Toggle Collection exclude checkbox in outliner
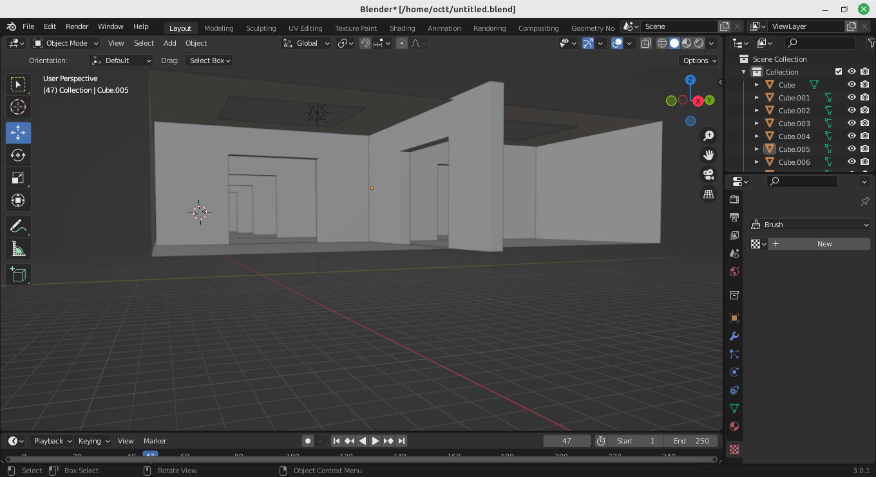 pos(839,71)
